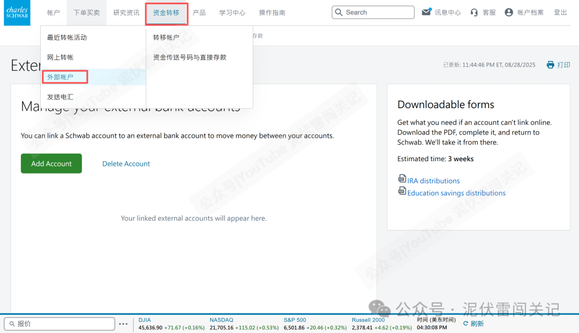This screenshot has height=333, width=579.
Task: Click the NASDAQ value 21,705.16
Action: point(221,328)
